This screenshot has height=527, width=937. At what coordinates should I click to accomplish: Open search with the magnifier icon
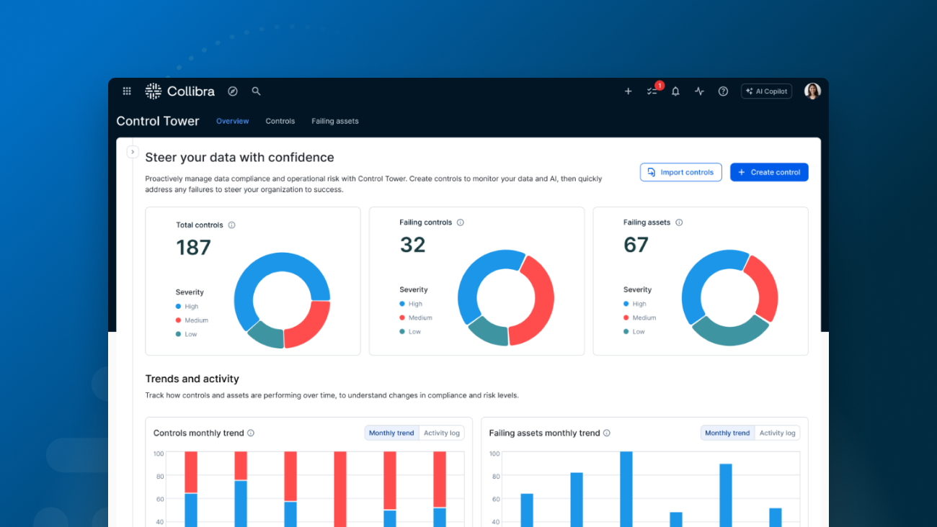tap(256, 91)
